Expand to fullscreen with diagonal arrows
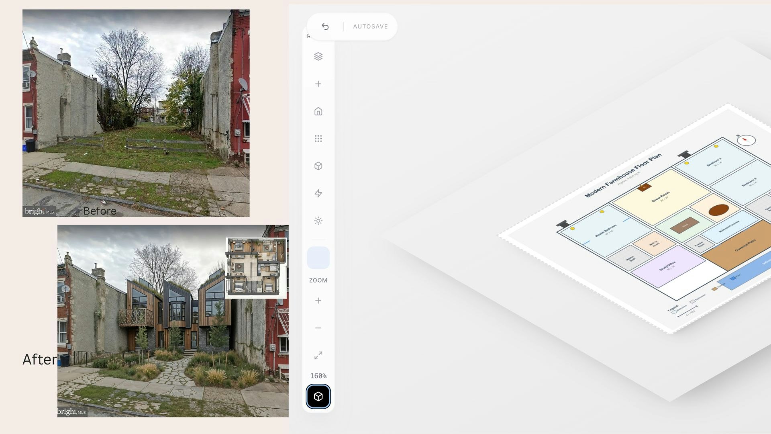Screen dimensions: 771x434 click(318, 355)
